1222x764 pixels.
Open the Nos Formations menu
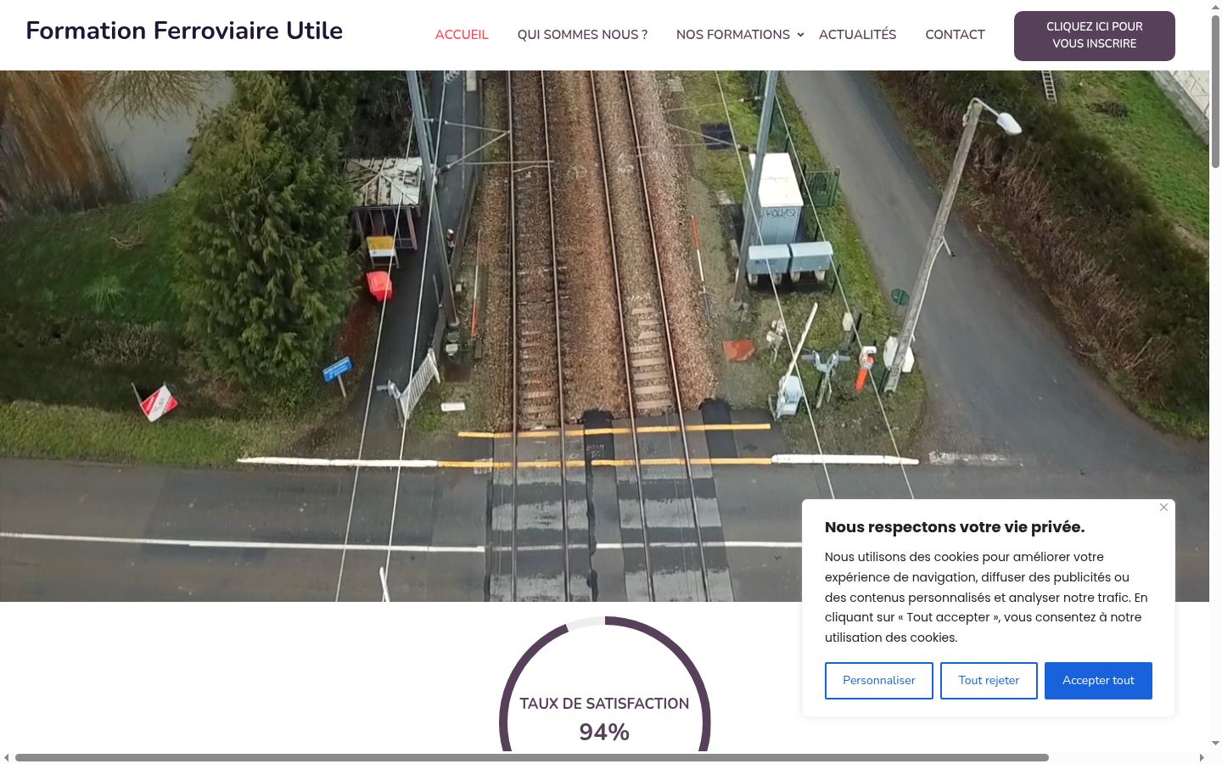(x=733, y=35)
